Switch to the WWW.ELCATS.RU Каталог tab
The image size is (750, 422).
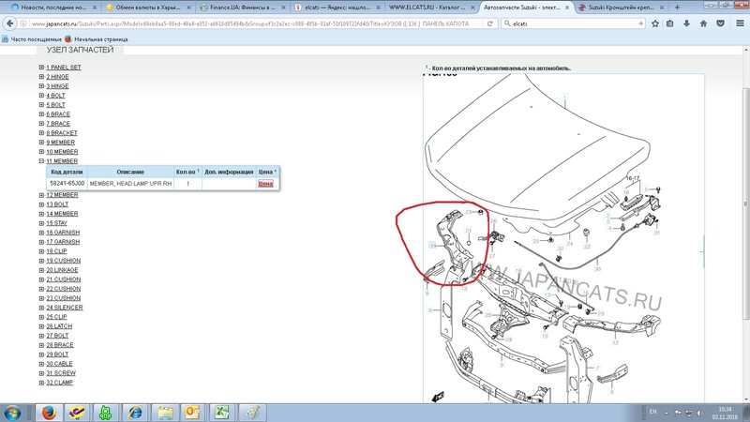pos(427,8)
